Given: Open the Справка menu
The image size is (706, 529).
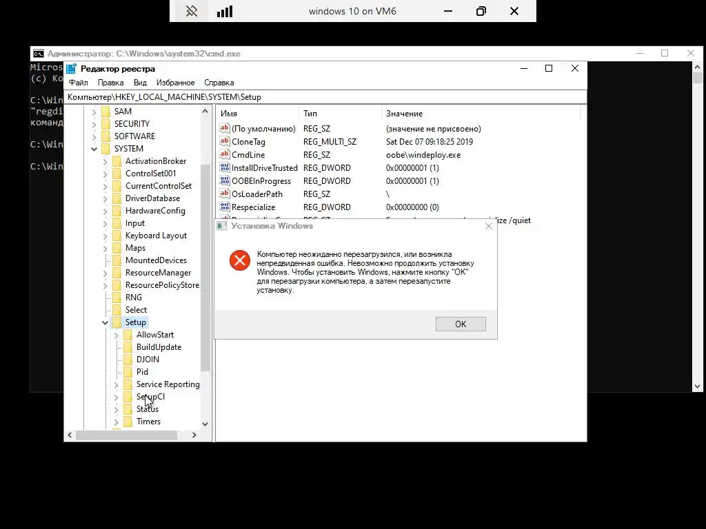Looking at the screenshot, I should click(x=219, y=83).
